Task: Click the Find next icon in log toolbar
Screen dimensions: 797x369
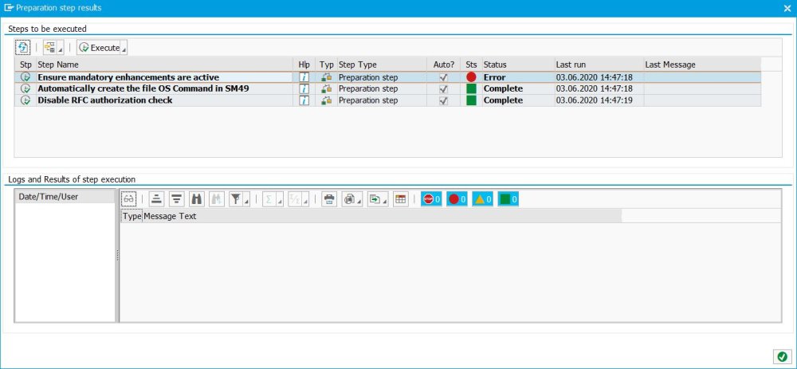Action: click(217, 199)
